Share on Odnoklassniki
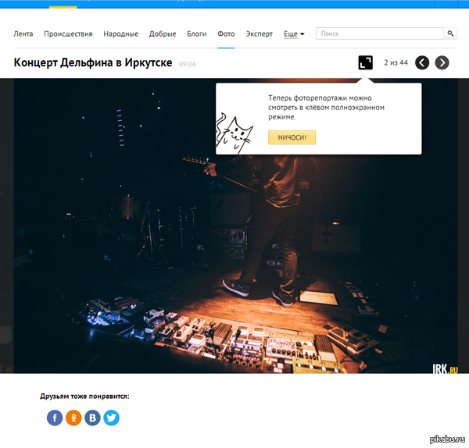The image size is (469, 448). [x=73, y=418]
